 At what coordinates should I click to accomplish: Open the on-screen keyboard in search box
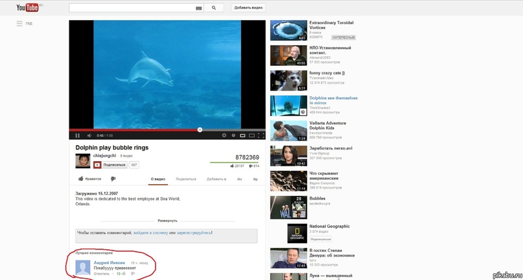tap(198, 8)
